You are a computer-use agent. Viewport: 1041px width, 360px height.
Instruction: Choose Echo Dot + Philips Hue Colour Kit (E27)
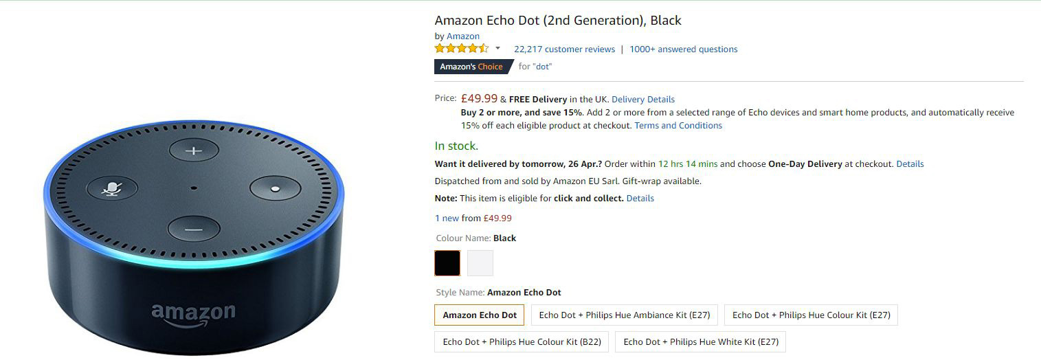point(811,315)
